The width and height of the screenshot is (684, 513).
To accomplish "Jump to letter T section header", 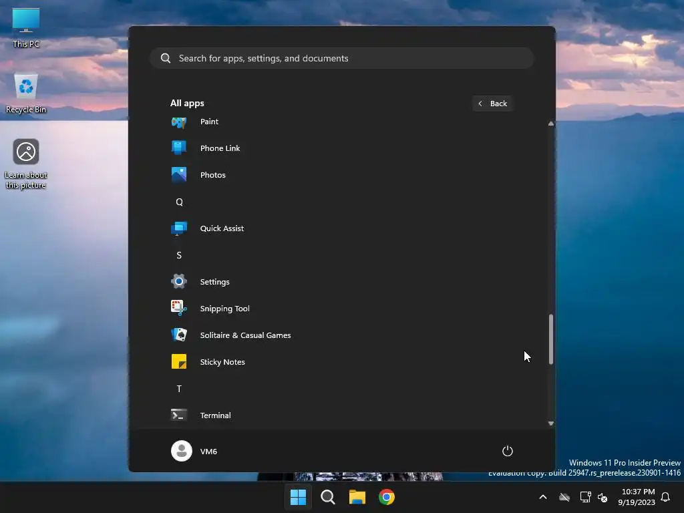I will tap(179, 389).
